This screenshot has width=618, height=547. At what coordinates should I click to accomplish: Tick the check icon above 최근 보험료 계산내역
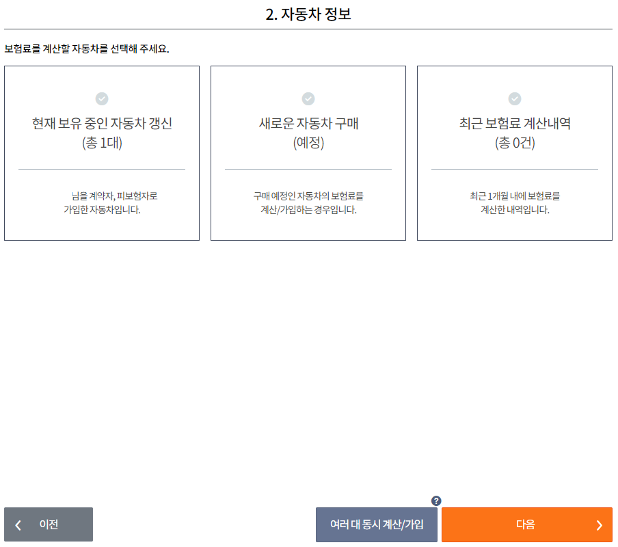[x=515, y=98]
